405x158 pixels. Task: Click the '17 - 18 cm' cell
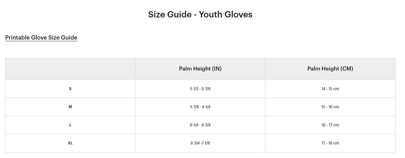pyautogui.click(x=330, y=143)
